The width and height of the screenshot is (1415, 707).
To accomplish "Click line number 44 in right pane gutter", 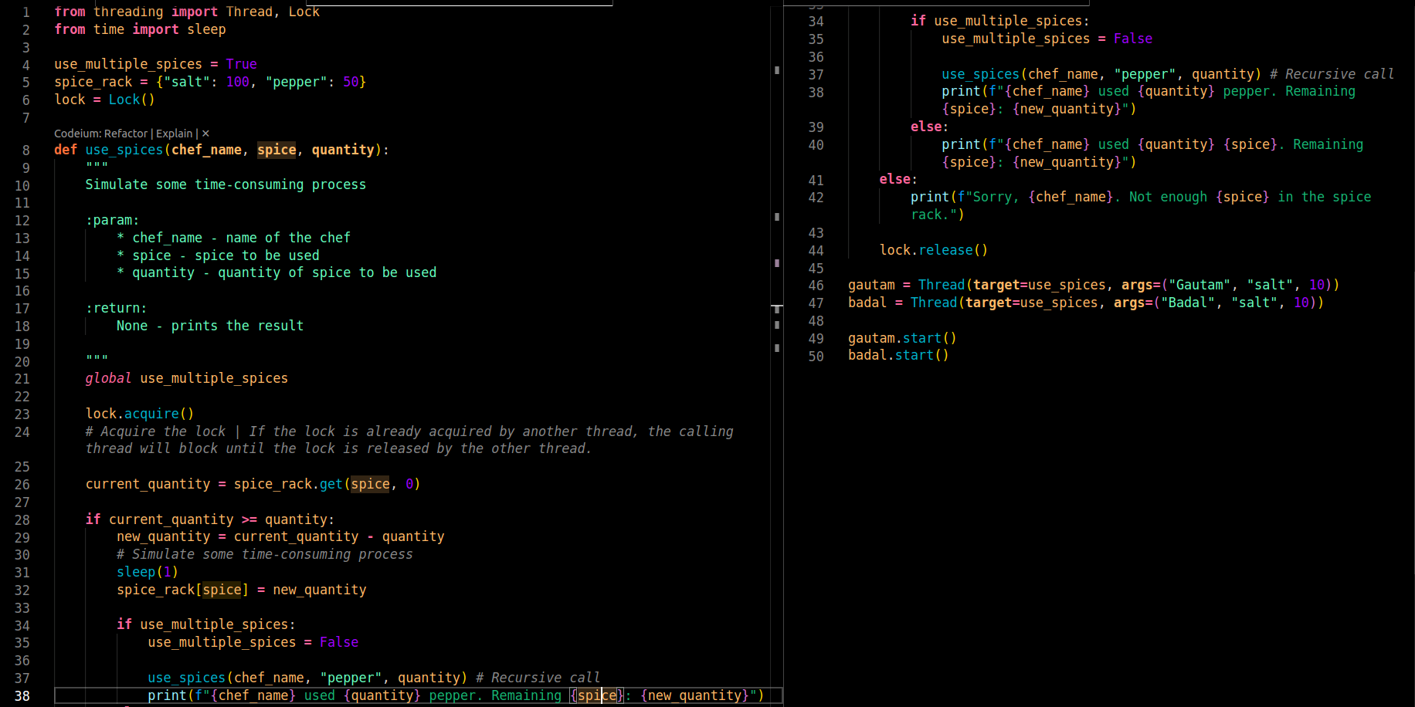I will coord(816,251).
